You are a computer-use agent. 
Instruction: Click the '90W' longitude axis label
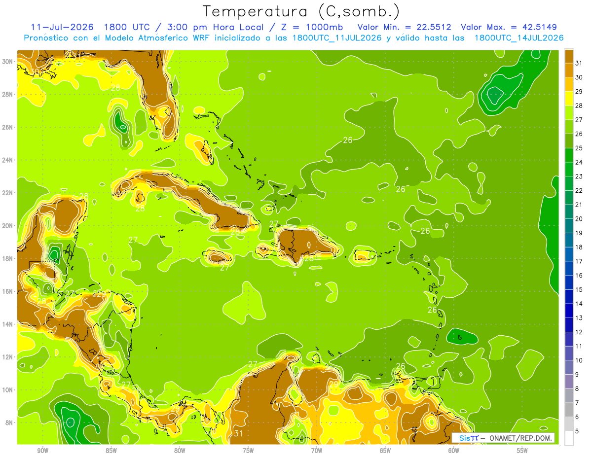pos(43,451)
